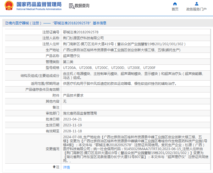This screenshot has width=213, height=173.
Task: Click the 有效期至 label
Action: pos(52,131)
